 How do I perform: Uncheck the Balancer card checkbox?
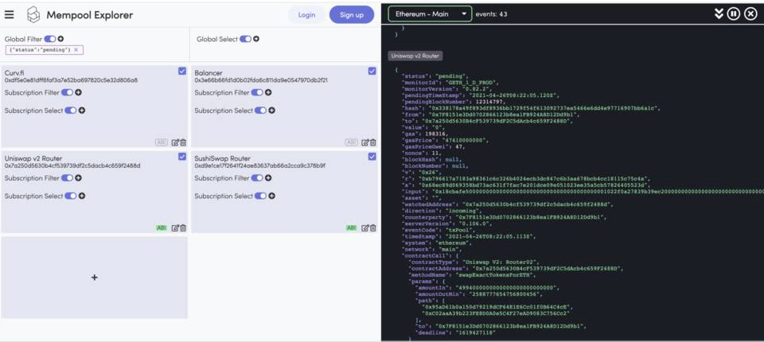(x=372, y=71)
